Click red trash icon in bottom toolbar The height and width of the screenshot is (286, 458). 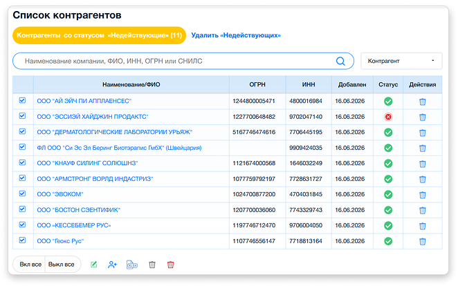pyautogui.click(x=171, y=265)
